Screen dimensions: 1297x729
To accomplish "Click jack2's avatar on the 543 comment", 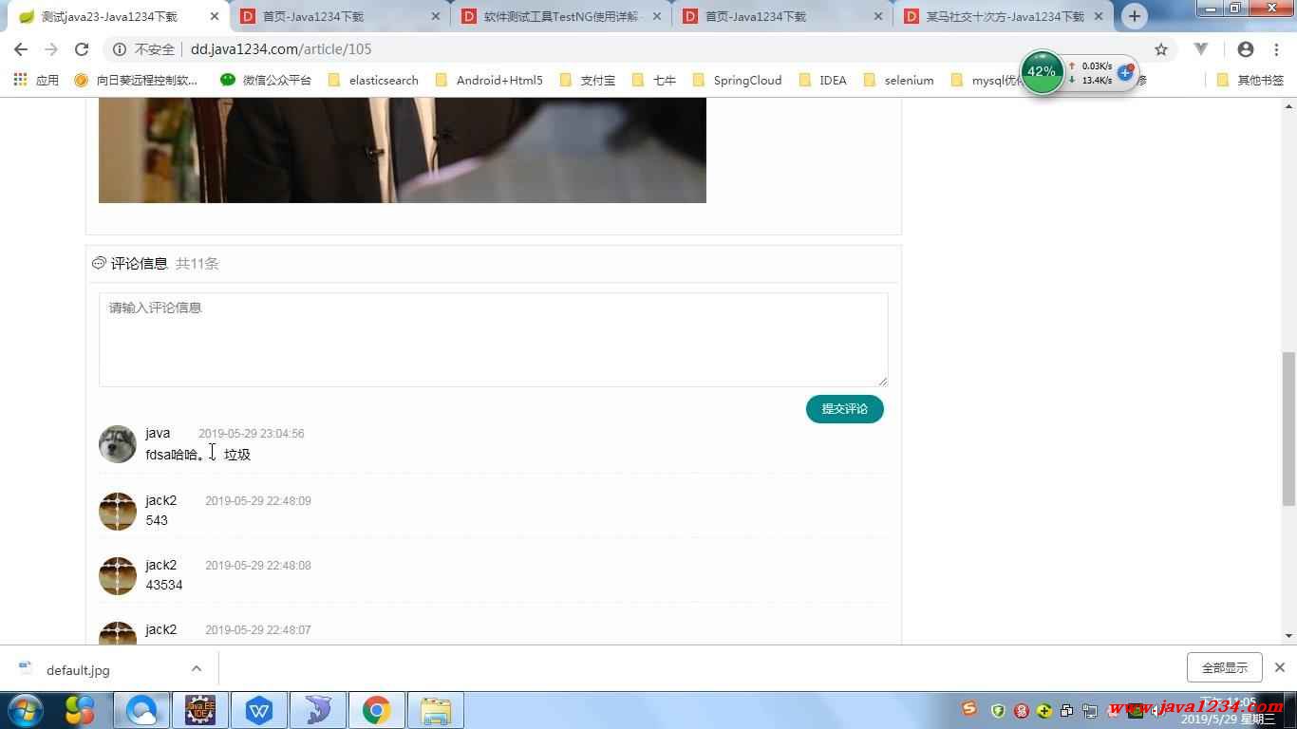I will click(x=118, y=511).
